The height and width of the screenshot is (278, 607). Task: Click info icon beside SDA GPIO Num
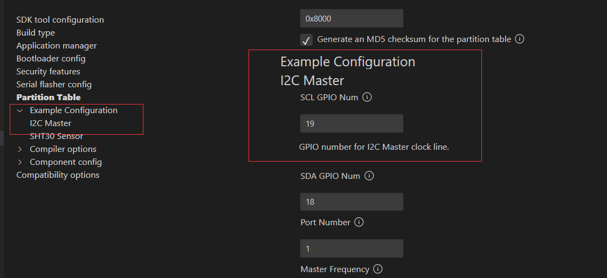[x=369, y=176]
